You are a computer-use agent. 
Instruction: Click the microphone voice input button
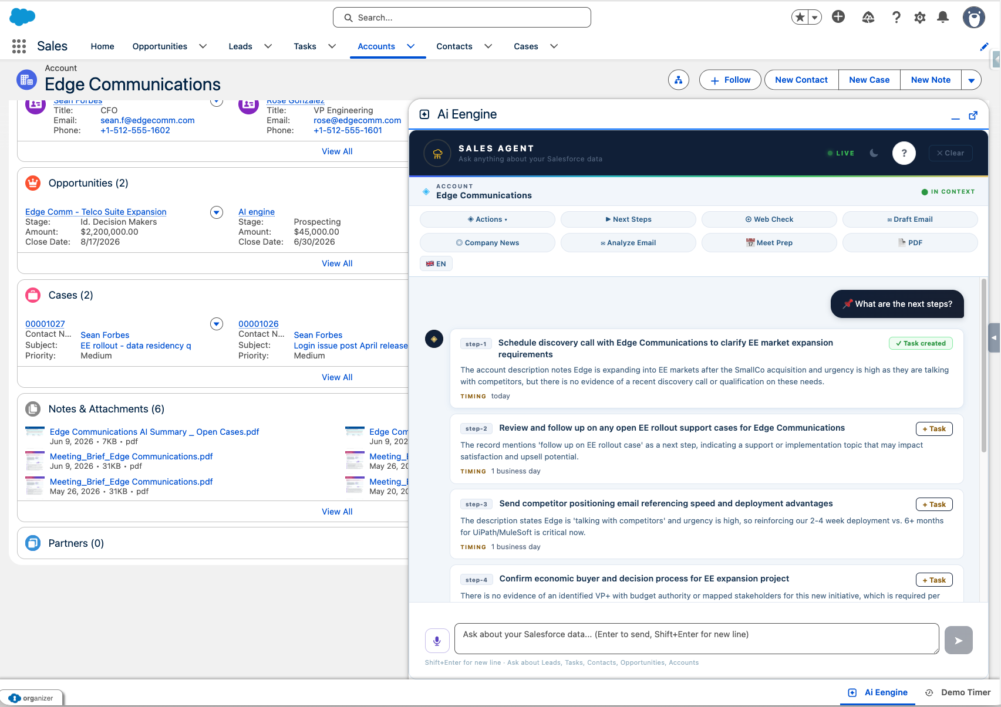(x=437, y=641)
